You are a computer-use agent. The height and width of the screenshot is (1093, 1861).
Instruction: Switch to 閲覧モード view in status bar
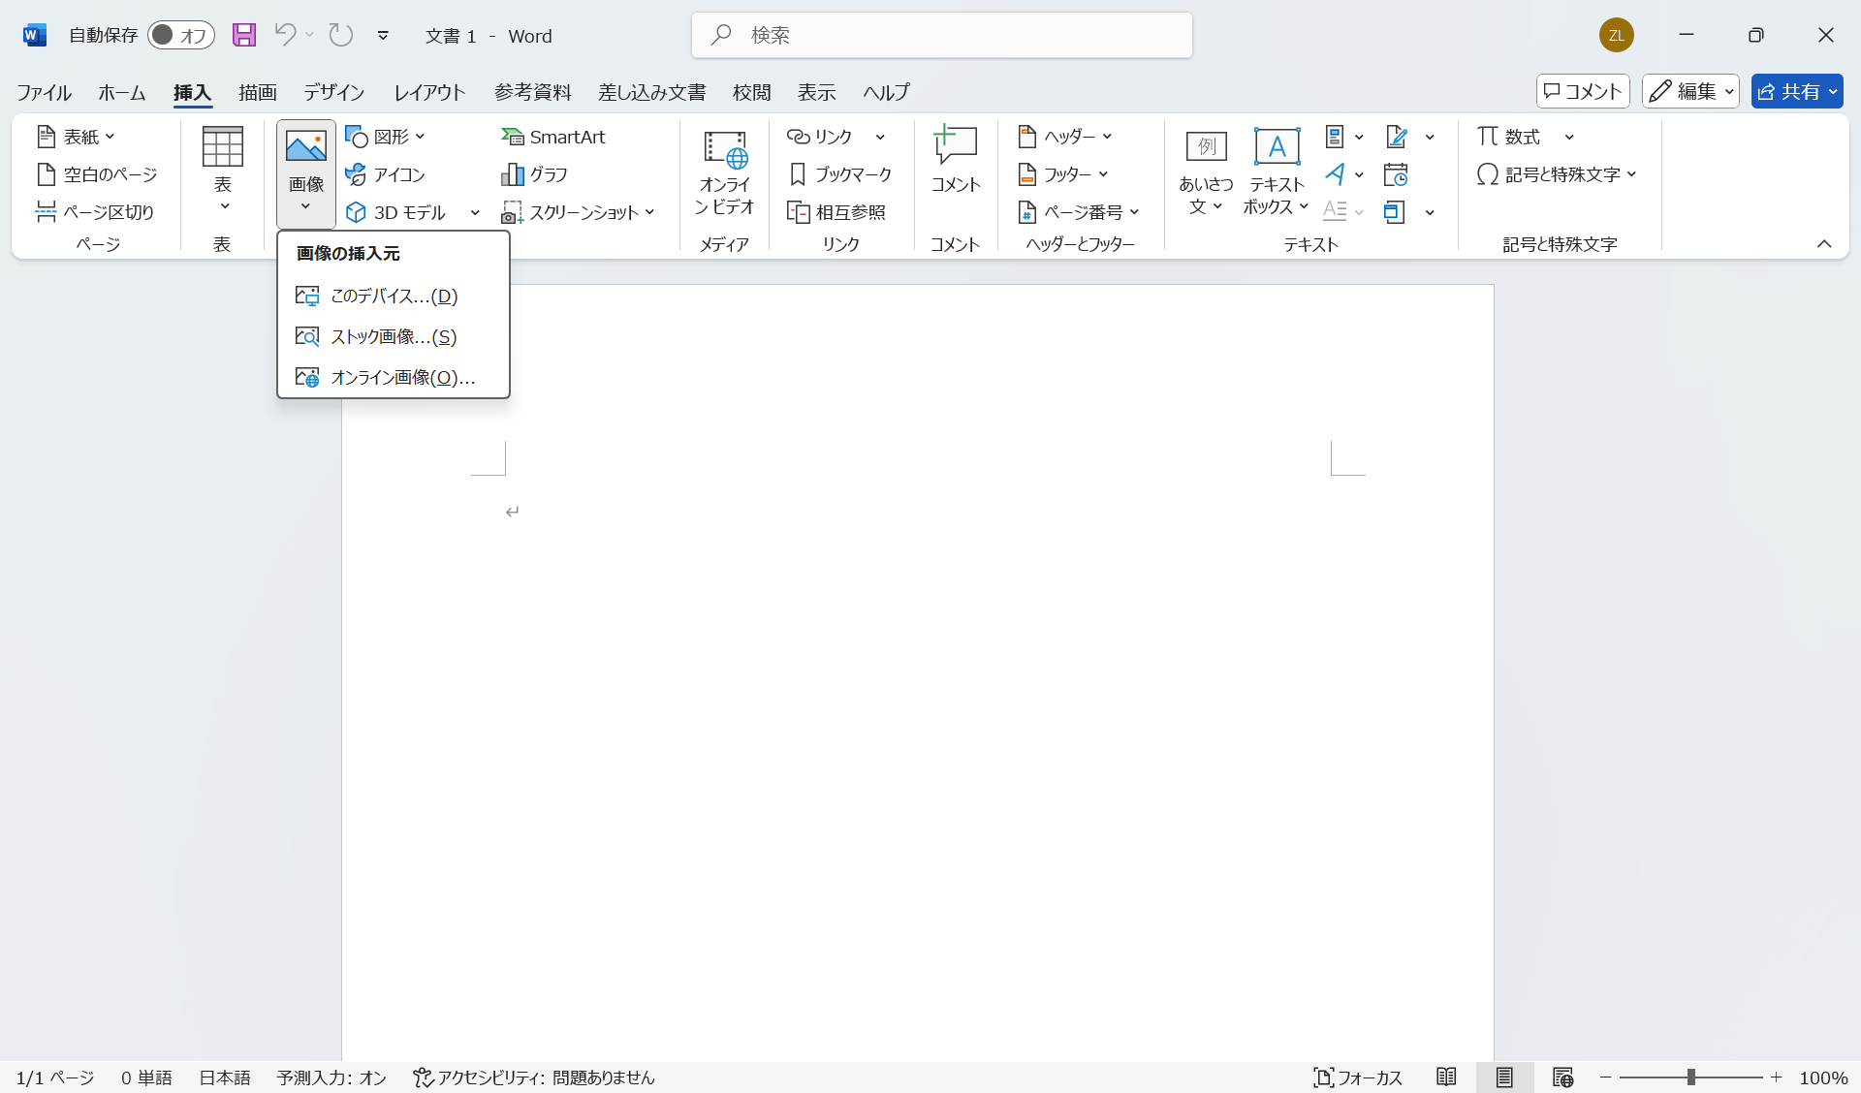pyautogui.click(x=1445, y=1077)
